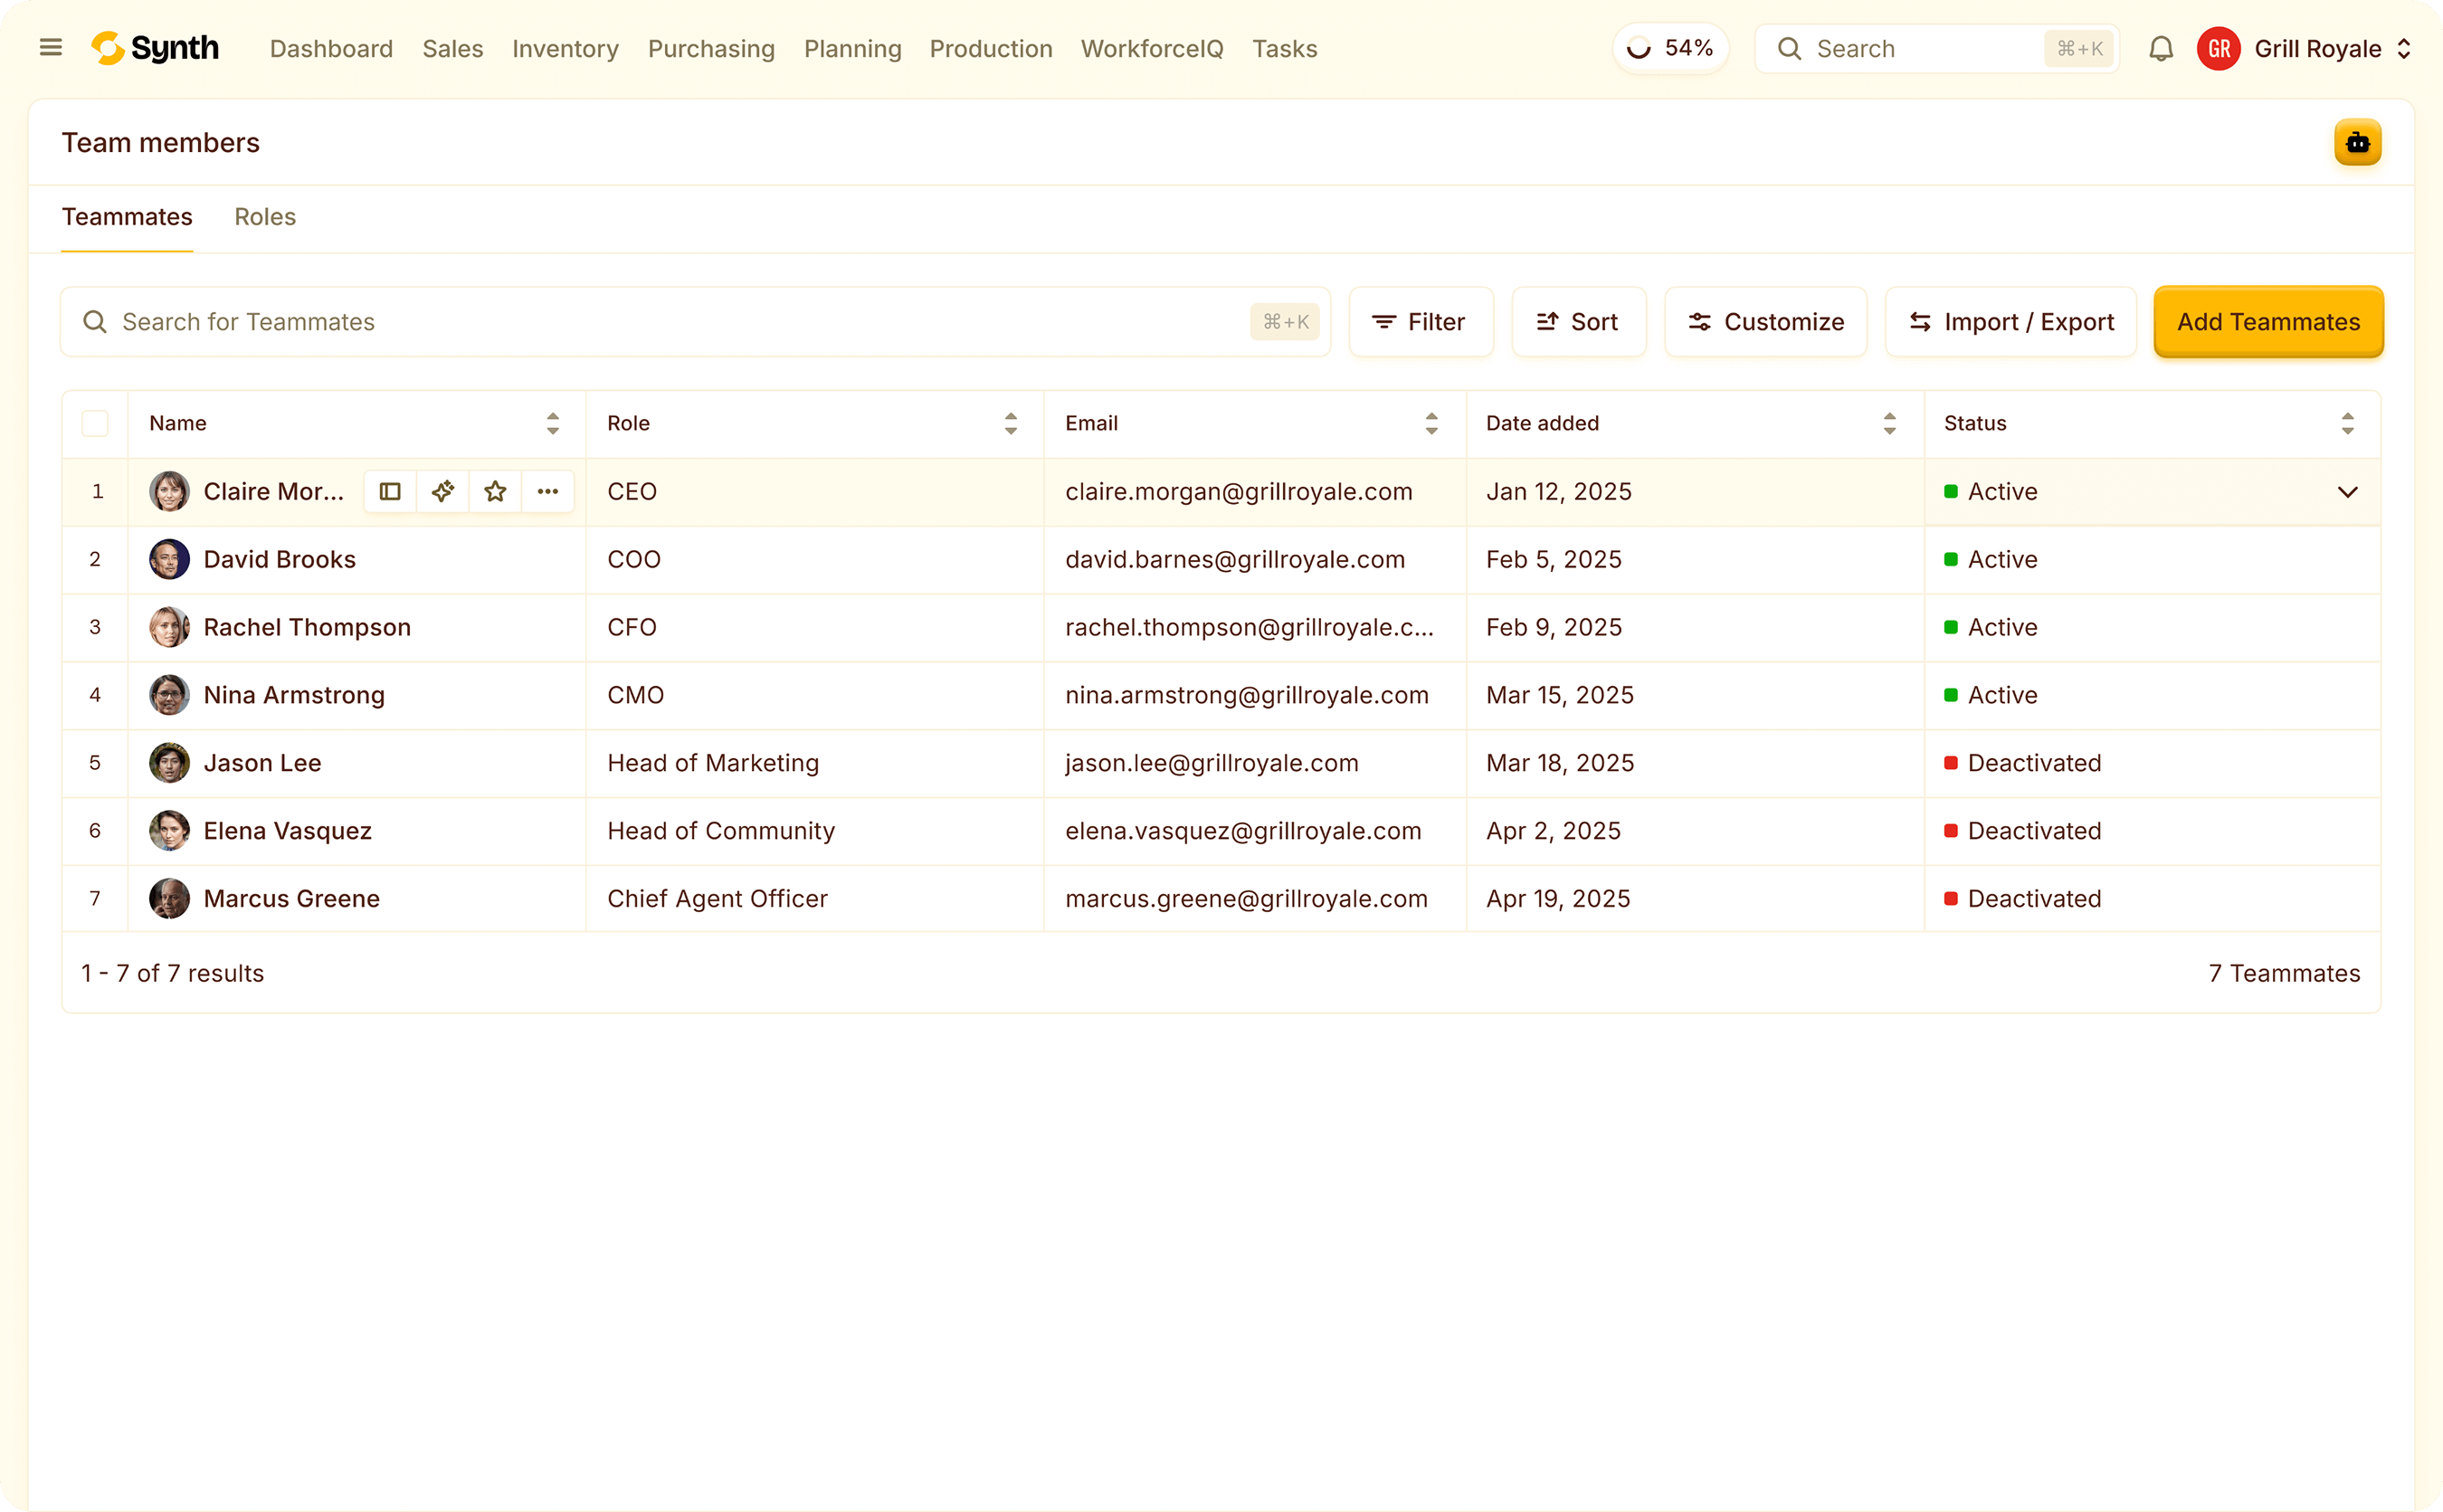Click the AI sparkle icon on Claire's row

pos(443,491)
